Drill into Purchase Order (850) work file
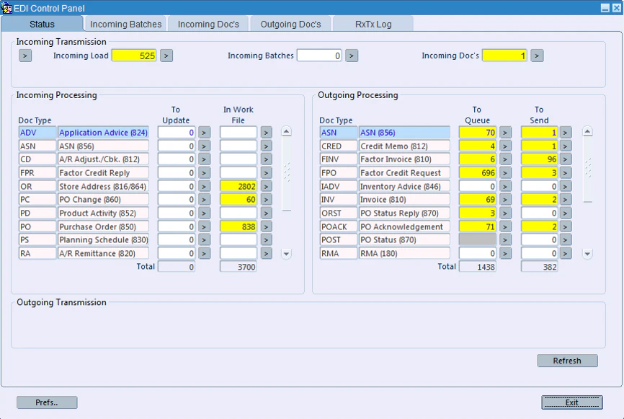The height and width of the screenshot is (419, 624). [x=266, y=226]
